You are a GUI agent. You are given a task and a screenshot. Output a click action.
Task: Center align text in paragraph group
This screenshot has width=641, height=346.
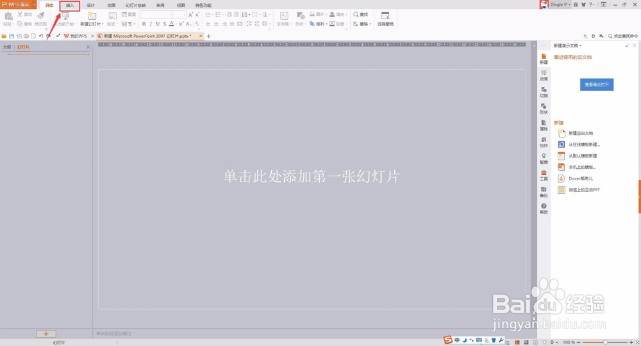click(x=216, y=24)
